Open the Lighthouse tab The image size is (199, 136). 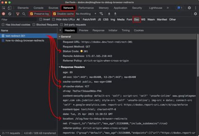[155, 8]
